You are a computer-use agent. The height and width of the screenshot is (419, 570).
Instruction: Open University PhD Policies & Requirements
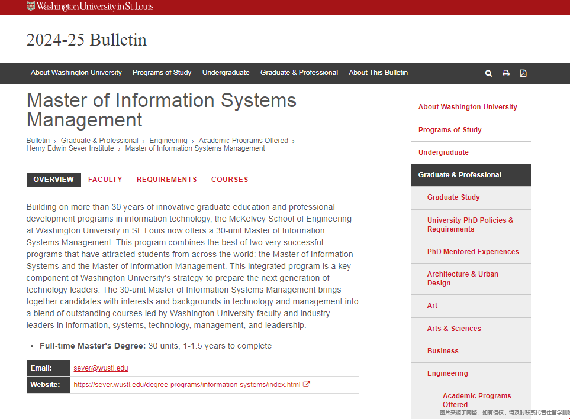(x=471, y=225)
